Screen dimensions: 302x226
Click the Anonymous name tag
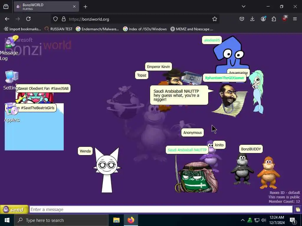pyautogui.click(x=192, y=133)
